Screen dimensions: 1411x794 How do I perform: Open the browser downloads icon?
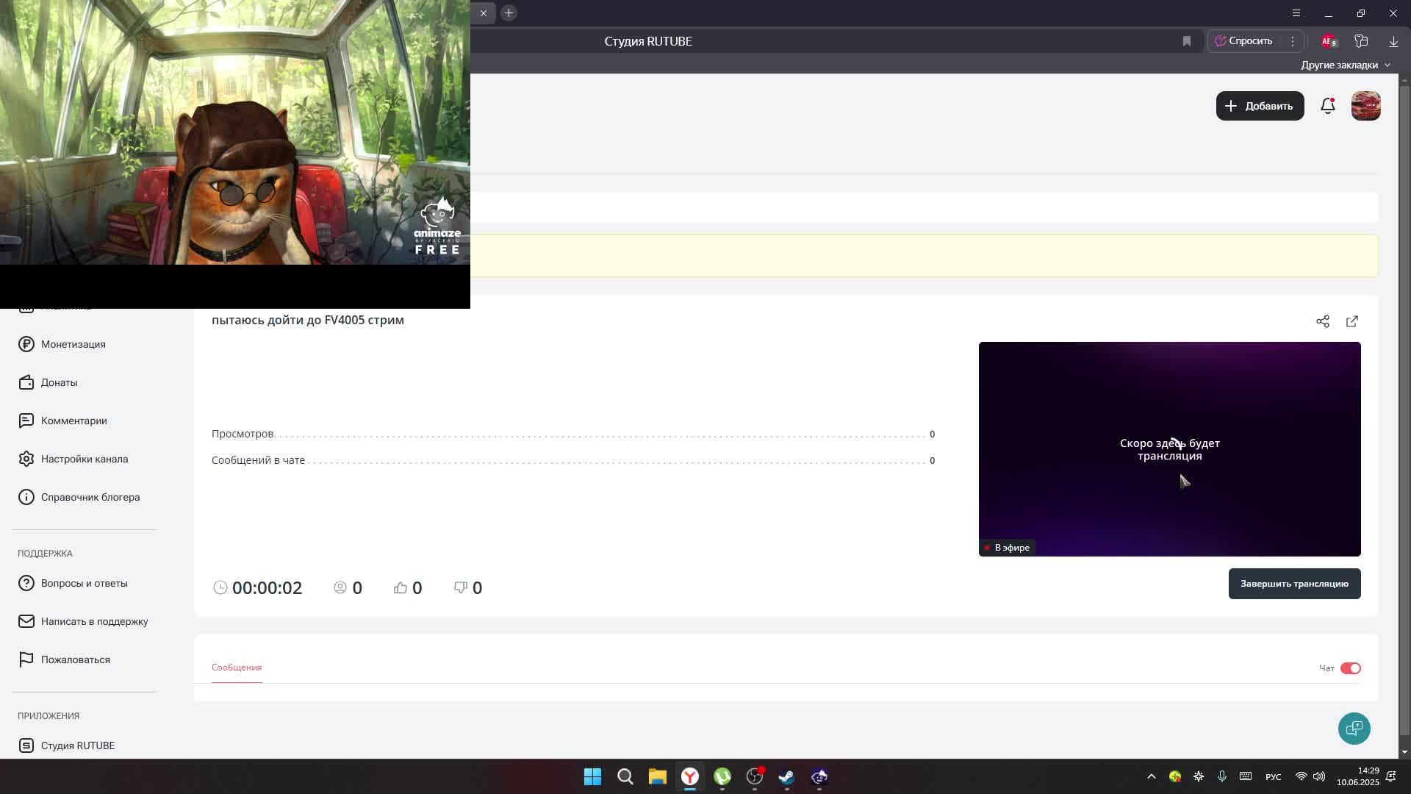pyautogui.click(x=1393, y=41)
